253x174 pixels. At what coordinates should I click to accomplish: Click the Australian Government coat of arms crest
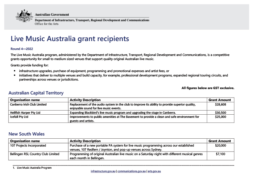click(x=24, y=16)
